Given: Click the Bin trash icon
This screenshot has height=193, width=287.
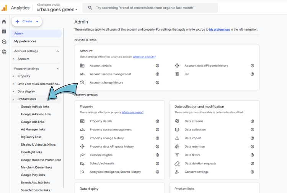Looking at the screenshot, I should pyautogui.click(x=177, y=74).
